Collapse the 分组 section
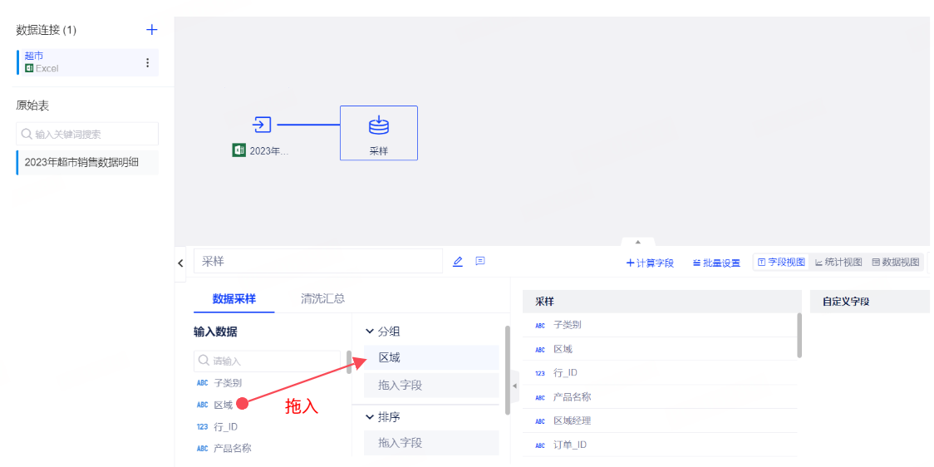The height and width of the screenshot is (467, 934). point(370,332)
